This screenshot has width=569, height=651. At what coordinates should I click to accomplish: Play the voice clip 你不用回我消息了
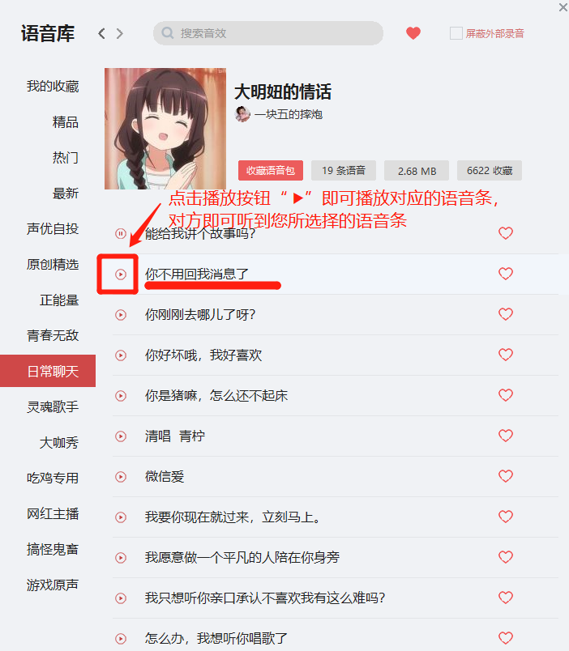tap(121, 274)
